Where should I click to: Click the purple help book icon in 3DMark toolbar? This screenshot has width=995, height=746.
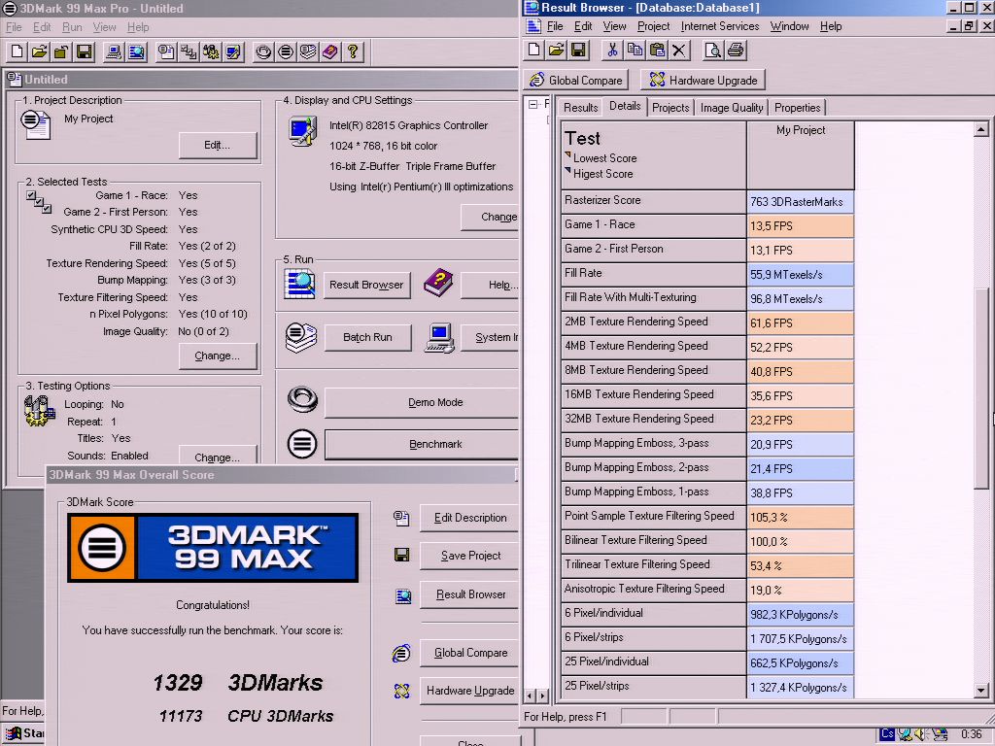pos(330,52)
